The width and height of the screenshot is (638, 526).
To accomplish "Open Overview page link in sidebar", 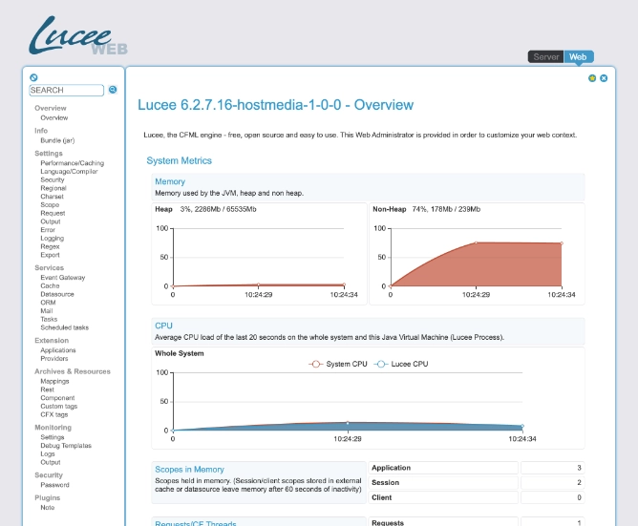I will pos(54,118).
